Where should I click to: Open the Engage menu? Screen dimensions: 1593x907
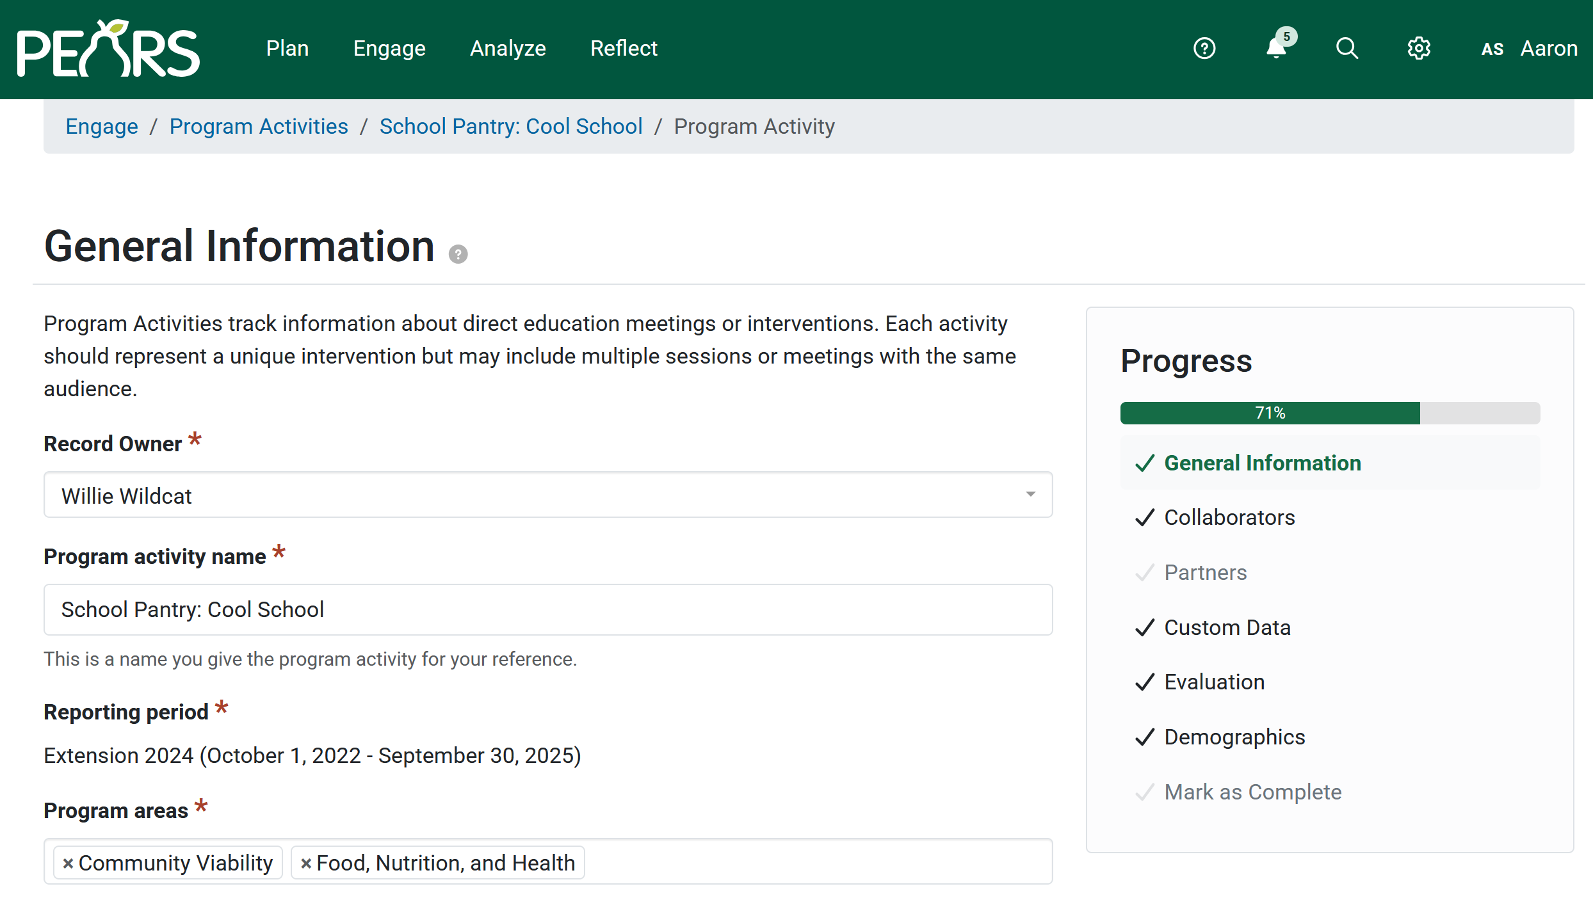pyautogui.click(x=389, y=49)
